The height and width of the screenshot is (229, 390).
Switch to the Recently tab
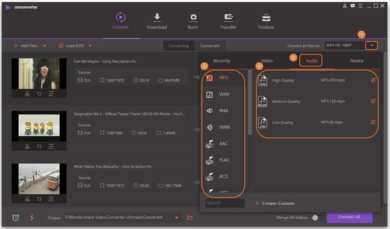[222, 61]
